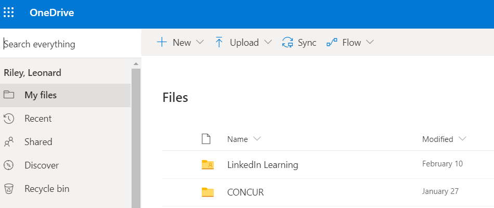The width and height of the screenshot is (494, 208).
Task: Open Shared in the sidebar
Action: click(x=65, y=142)
